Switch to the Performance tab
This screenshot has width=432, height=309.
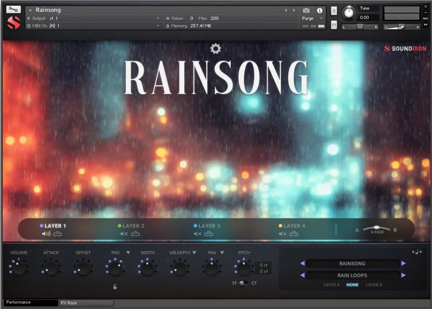(x=30, y=302)
